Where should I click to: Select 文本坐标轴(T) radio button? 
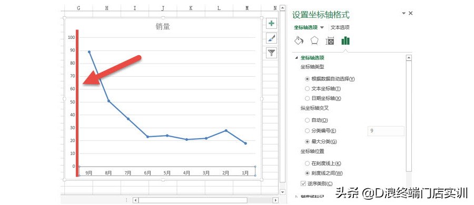click(x=307, y=89)
